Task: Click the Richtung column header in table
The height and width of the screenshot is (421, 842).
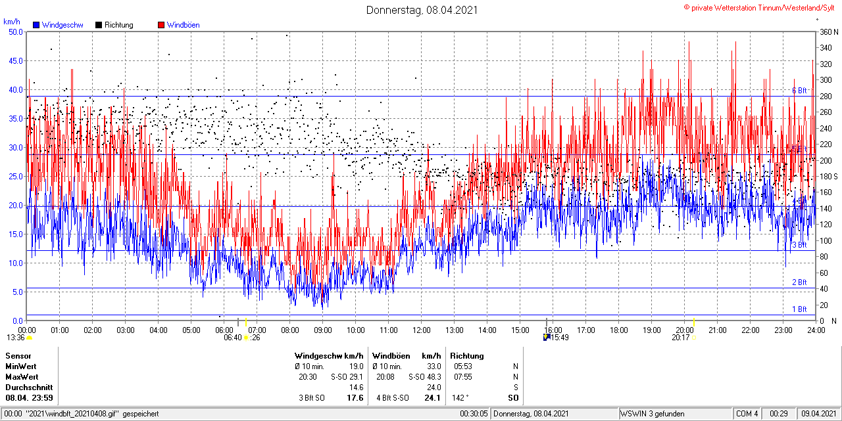Action: coord(467,356)
